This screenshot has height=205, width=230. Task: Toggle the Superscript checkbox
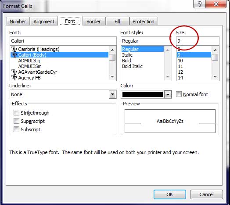tap(16, 121)
